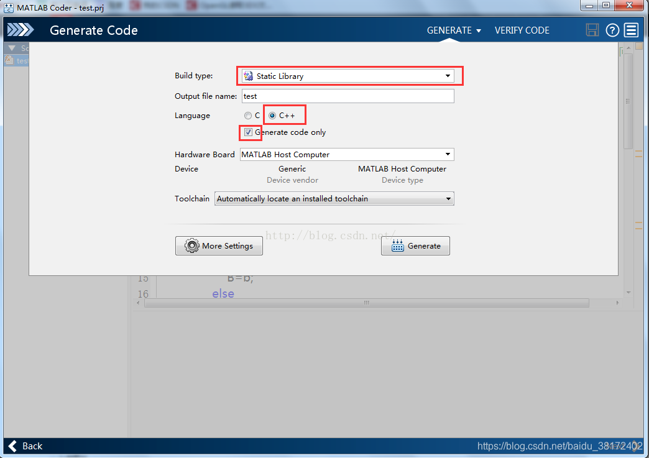
Task: Click the workflow arrows icon in header
Action: pyautogui.click(x=21, y=30)
